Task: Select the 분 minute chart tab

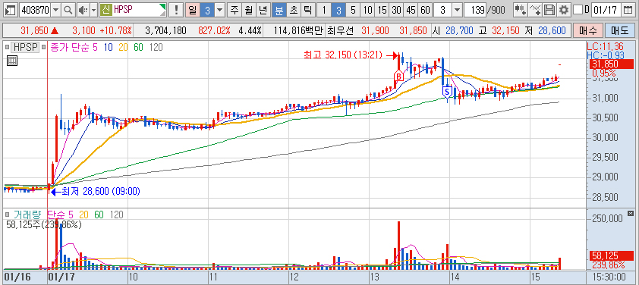Action: (279, 10)
